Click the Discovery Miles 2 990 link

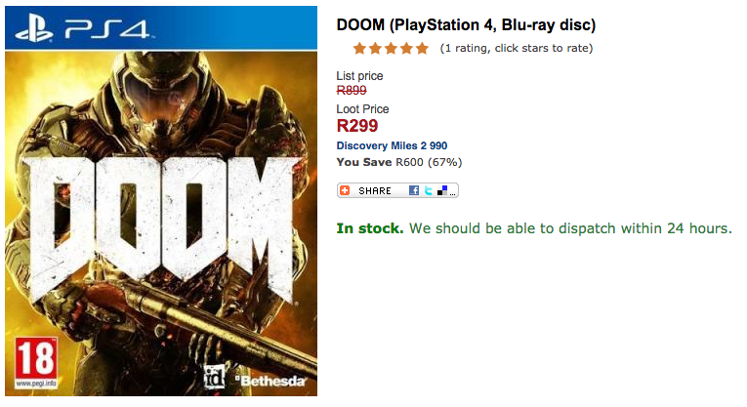point(392,145)
